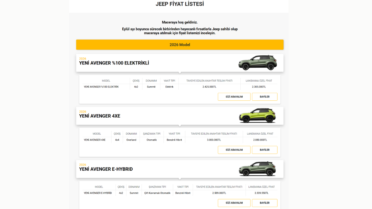Select the 3.000.000TL price cell
Viewport: 372px width, 209px height.
[x=214, y=140]
